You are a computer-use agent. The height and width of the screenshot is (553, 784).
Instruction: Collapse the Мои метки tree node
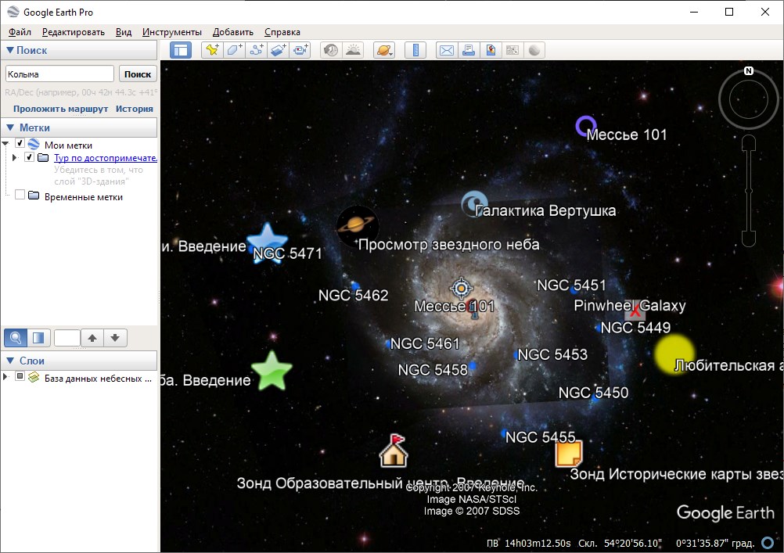(x=5, y=143)
